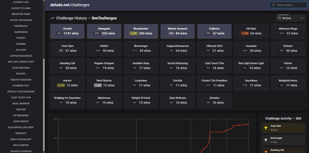Image resolution: width=309 pixels, height=153 pixels.
Task: Select the Assassin 20 wins card
Action: pyautogui.click(x=251, y=48)
